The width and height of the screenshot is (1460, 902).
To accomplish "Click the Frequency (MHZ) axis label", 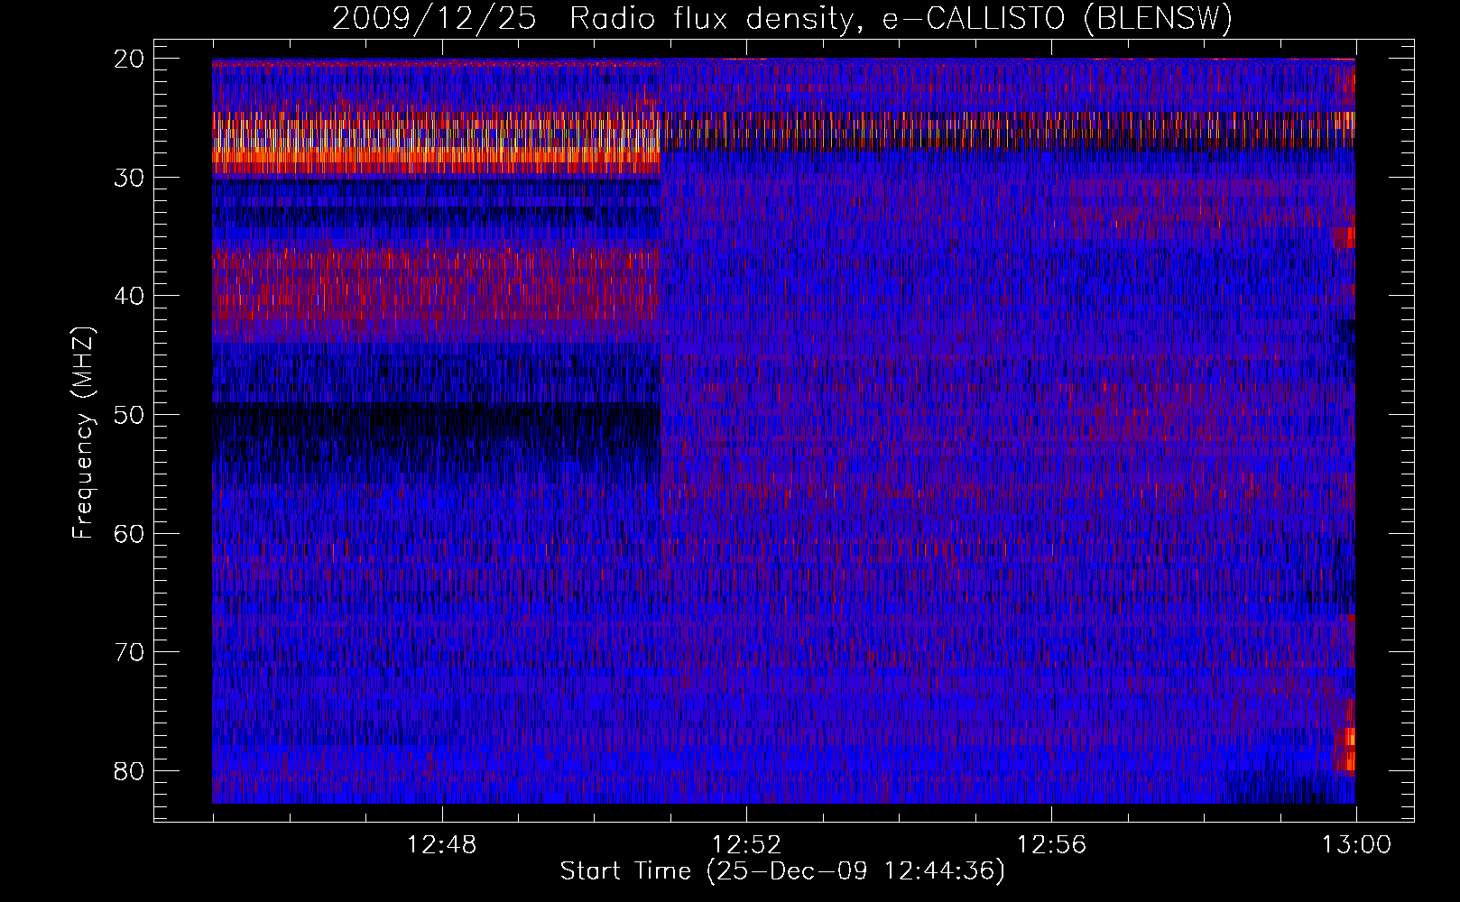I will click(83, 432).
